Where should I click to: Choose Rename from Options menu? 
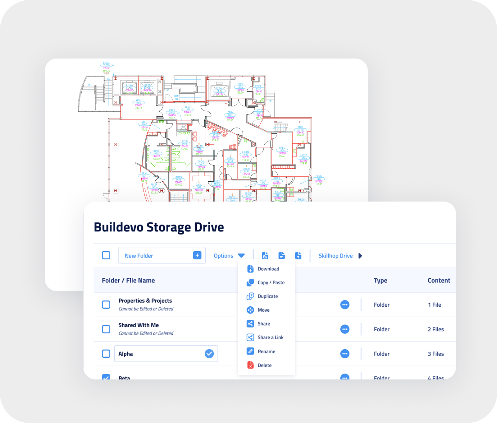click(x=267, y=351)
